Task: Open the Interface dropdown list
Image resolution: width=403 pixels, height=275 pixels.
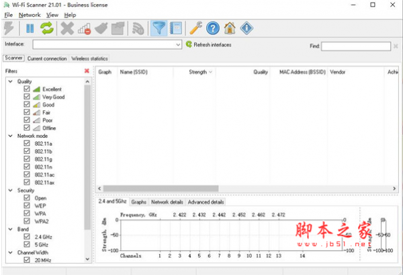Action: click(x=178, y=45)
